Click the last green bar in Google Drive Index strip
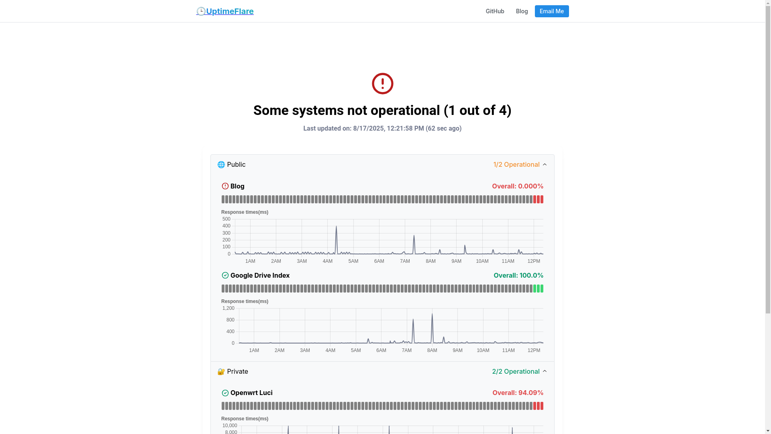Viewport: 771px width, 434px height. (542, 289)
